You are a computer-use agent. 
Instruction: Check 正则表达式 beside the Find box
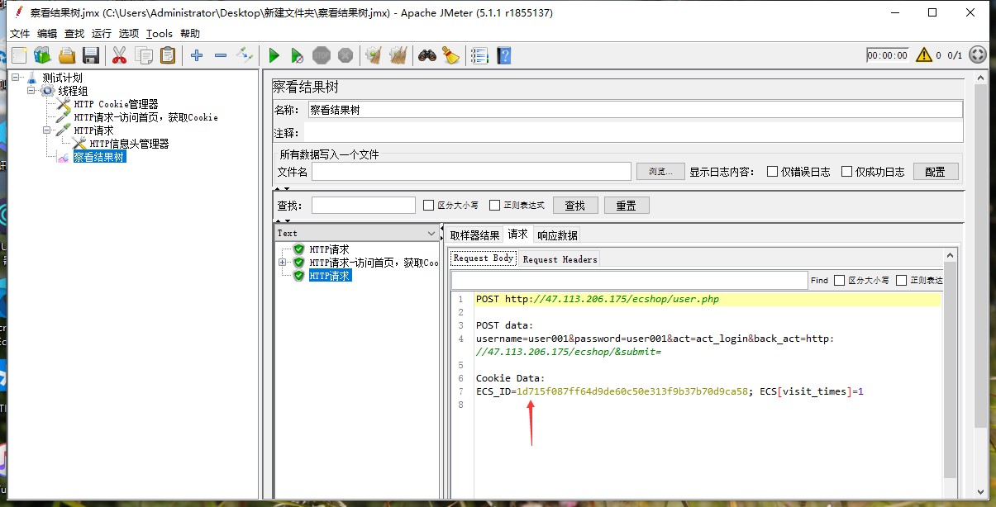[x=901, y=281]
